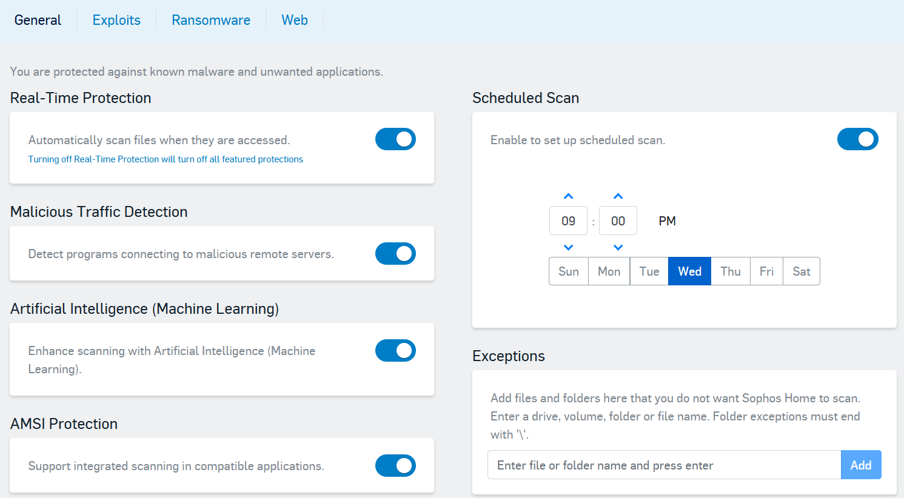Disable the Scheduled Scan toggle
The height and width of the screenshot is (498, 904).
pyautogui.click(x=857, y=139)
